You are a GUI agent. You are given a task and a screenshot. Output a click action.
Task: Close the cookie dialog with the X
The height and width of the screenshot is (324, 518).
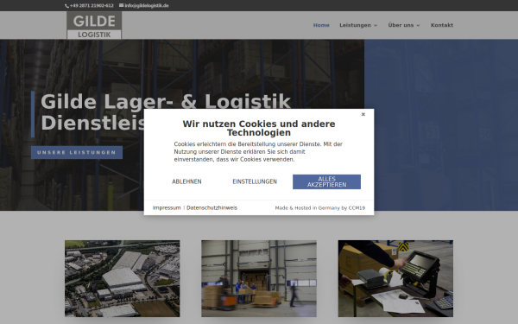click(363, 114)
